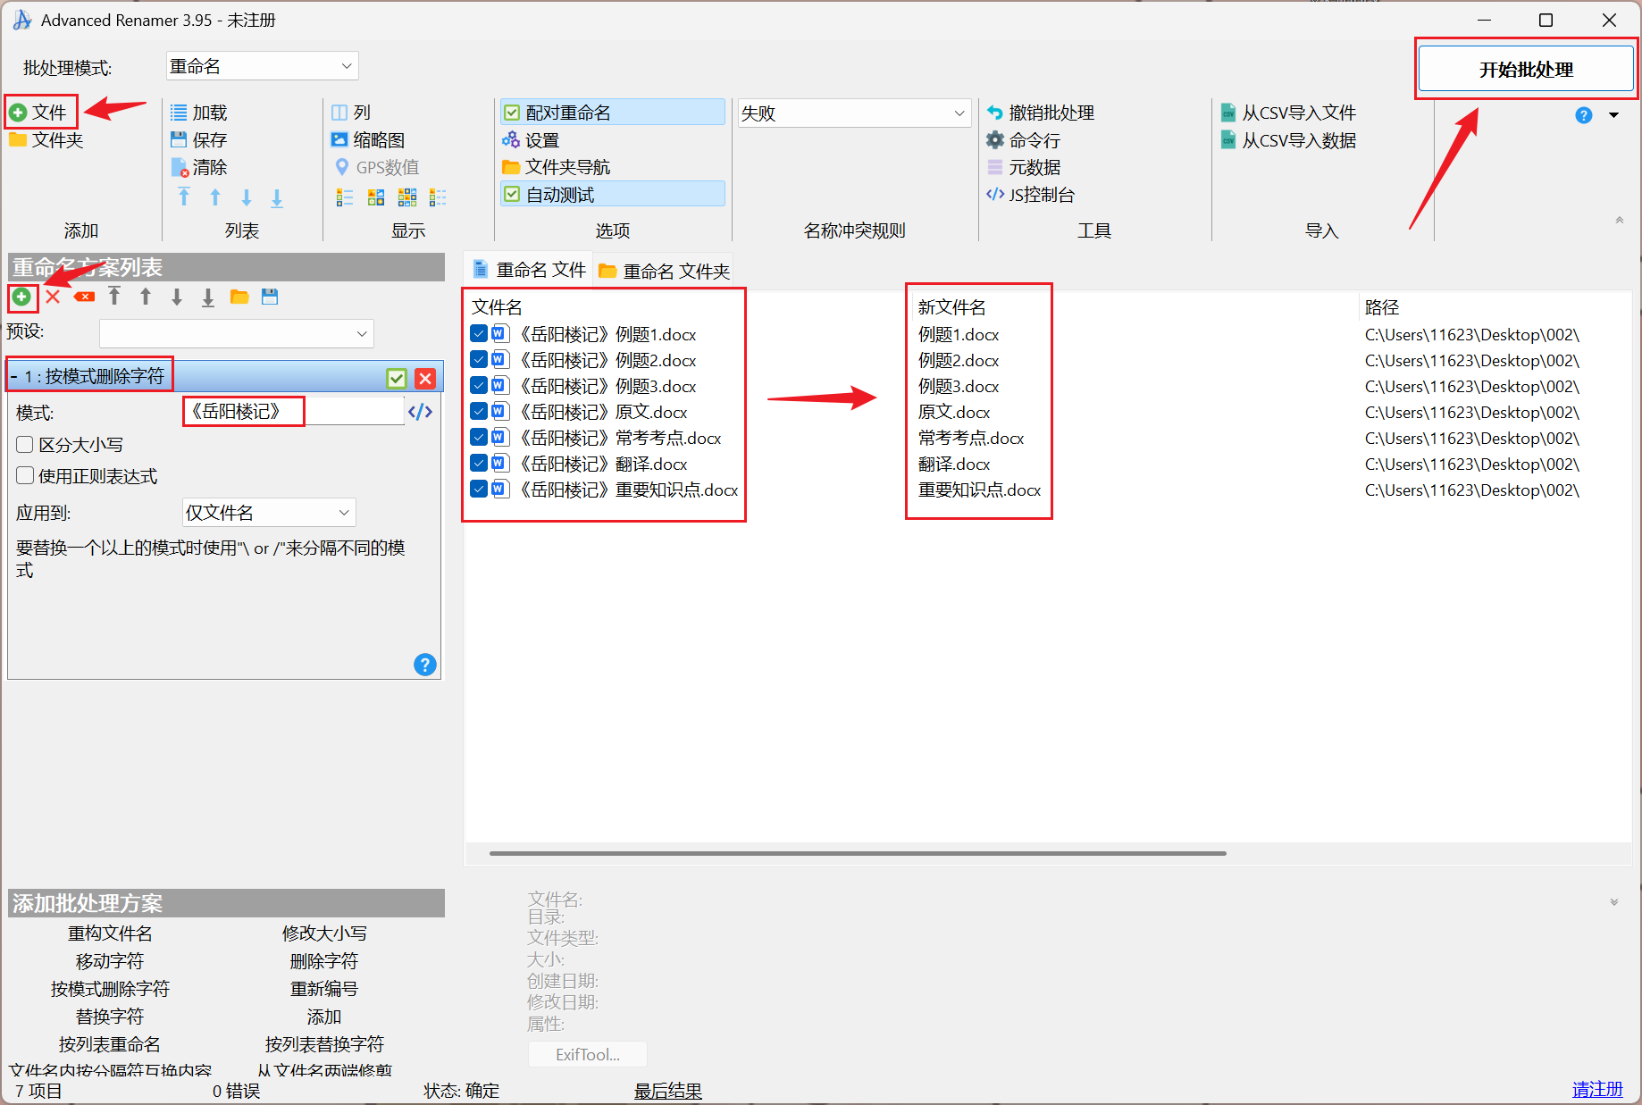Click the horizontal scrollbar of file list

858,853
